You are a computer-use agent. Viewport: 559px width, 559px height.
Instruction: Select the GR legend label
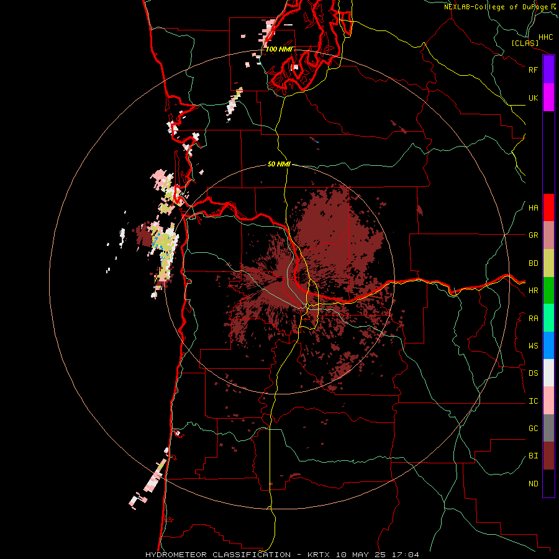pos(533,235)
